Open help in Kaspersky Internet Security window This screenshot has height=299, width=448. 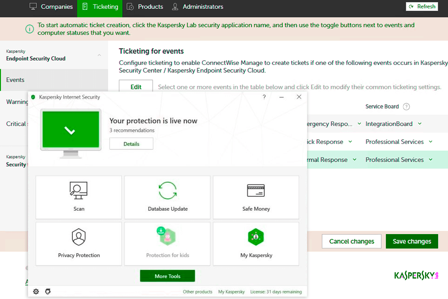[264, 97]
